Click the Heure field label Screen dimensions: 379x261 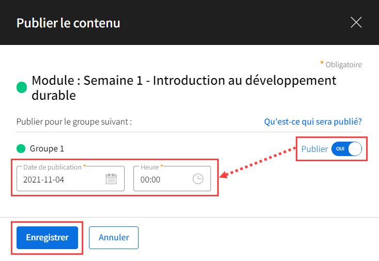[149, 167]
